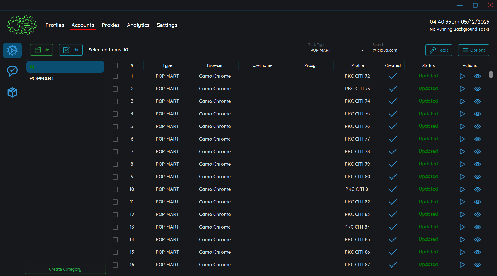This screenshot has width=497, height=276.
Task: Click the green gears app logo
Action: pos(22,25)
